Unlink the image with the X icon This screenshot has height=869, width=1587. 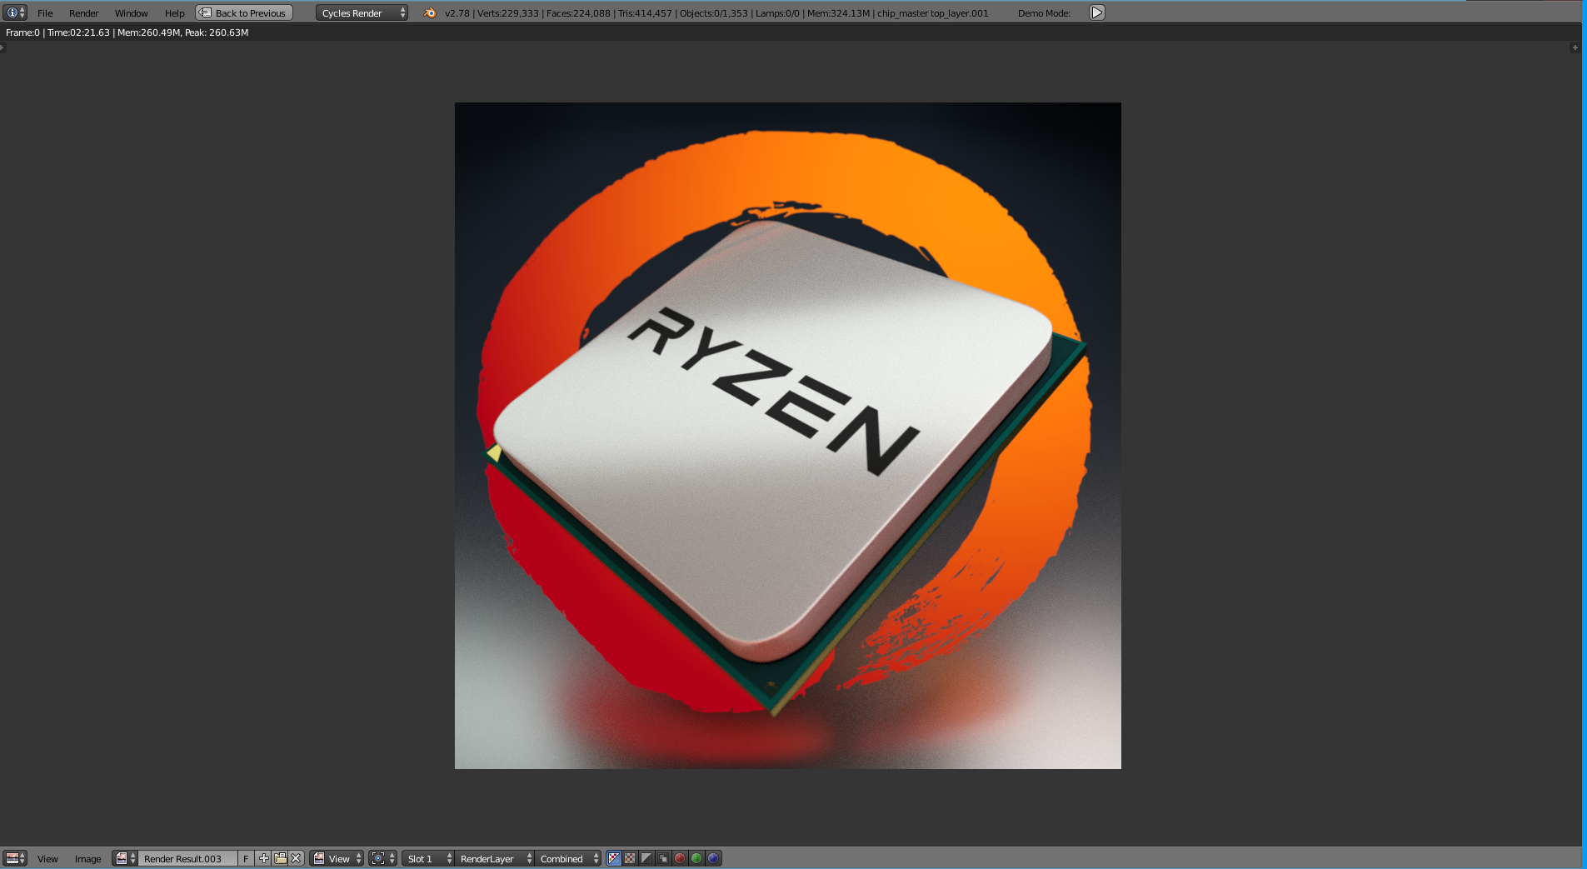tap(296, 858)
